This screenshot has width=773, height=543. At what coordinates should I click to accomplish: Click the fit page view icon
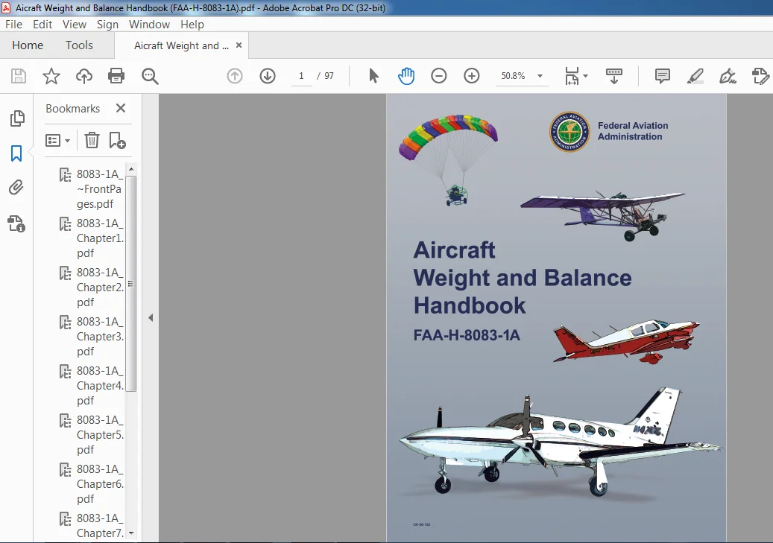(x=572, y=76)
